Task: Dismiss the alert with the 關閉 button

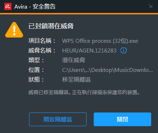Action: click(x=122, y=119)
